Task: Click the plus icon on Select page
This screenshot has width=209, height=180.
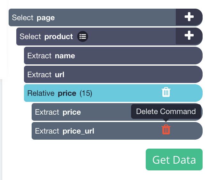Action: (x=189, y=17)
